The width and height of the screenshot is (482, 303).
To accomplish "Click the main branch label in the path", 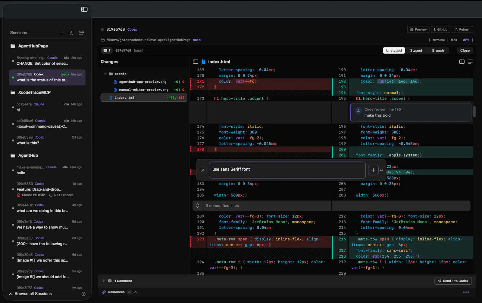I will coord(197,40).
